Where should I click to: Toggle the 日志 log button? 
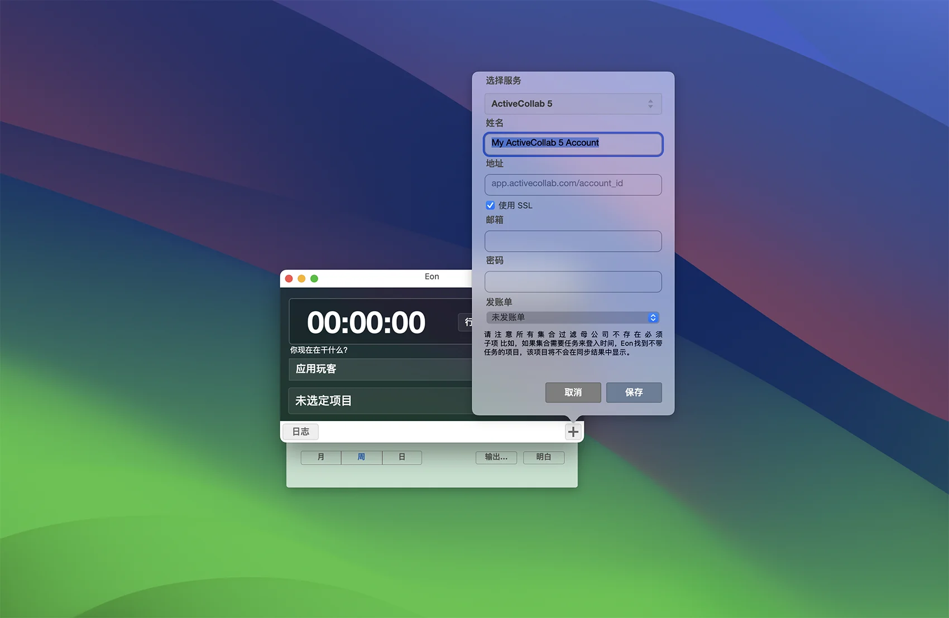(x=300, y=432)
